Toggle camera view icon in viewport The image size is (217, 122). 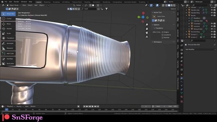(x=147, y=33)
